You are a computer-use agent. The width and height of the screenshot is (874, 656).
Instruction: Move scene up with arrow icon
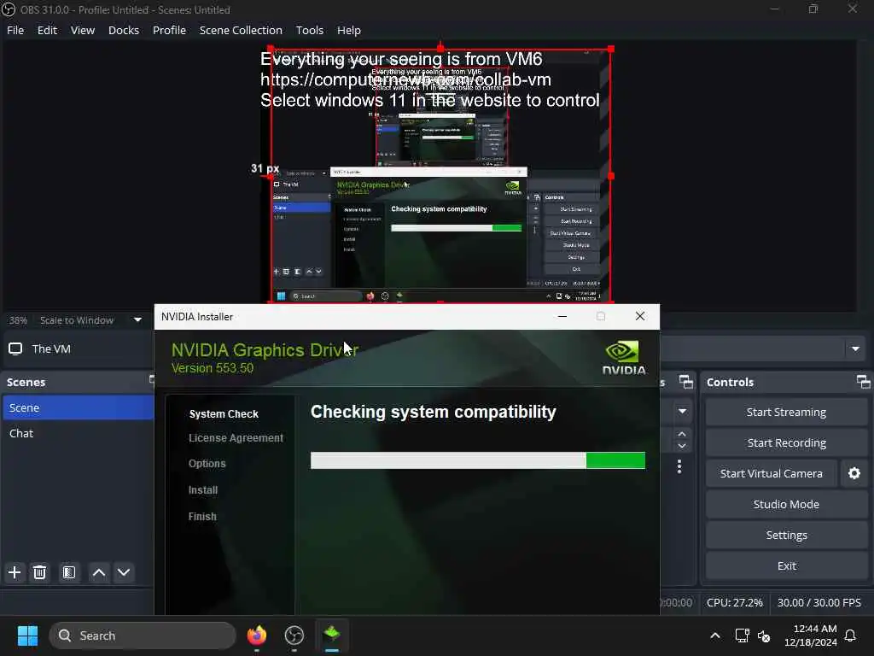click(x=99, y=572)
